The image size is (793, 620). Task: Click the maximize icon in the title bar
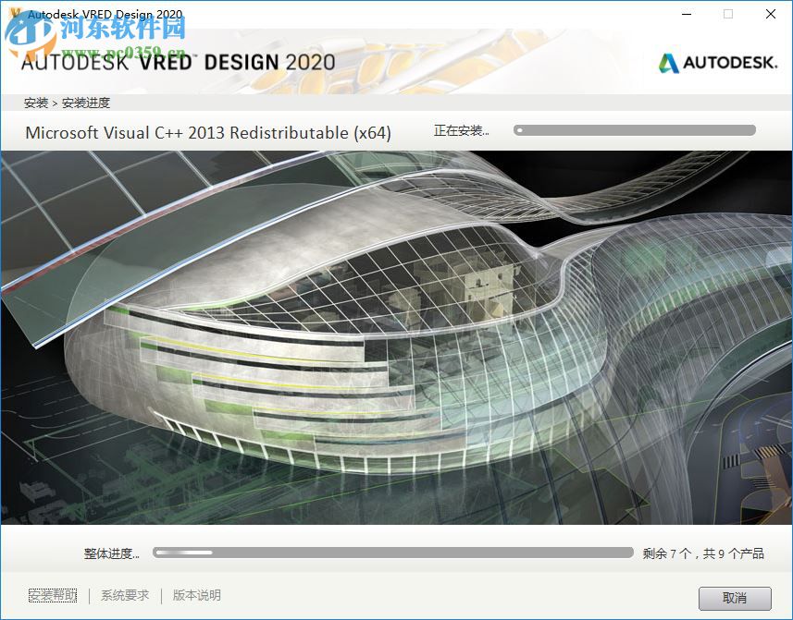tap(728, 15)
